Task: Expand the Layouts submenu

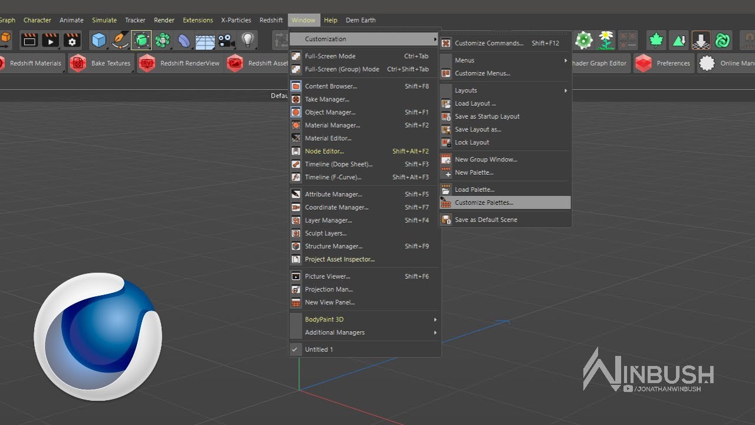Action: [505, 90]
